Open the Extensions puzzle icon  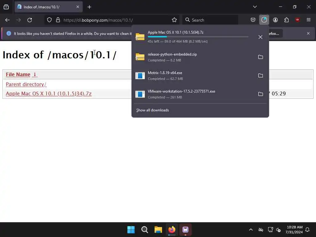tap(286, 20)
